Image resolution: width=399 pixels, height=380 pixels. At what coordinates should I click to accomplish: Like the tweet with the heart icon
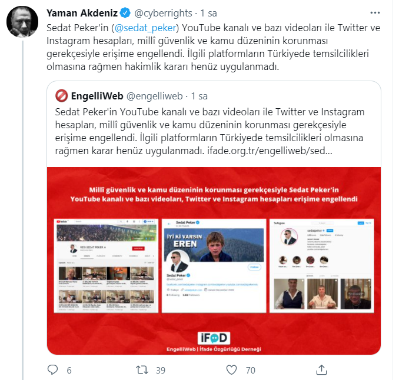click(x=231, y=370)
